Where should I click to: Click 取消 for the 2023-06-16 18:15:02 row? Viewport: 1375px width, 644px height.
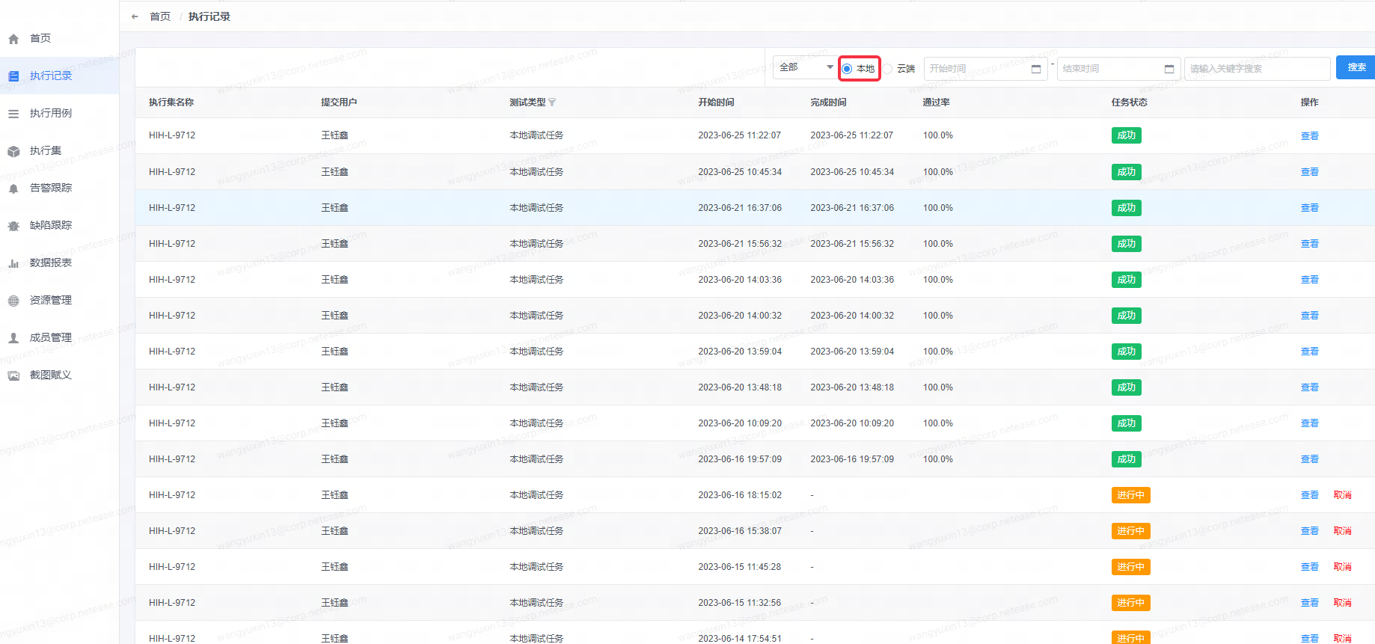click(x=1342, y=495)
